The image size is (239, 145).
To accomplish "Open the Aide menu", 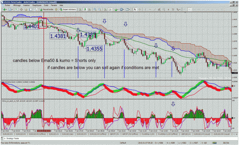I will click(61, 5).
